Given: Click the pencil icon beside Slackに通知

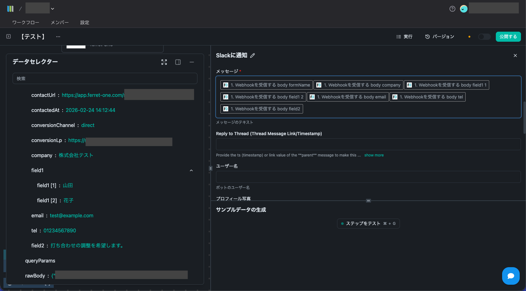Looking at the screenshot, I should pyautogui.click(x=252, y=56).
